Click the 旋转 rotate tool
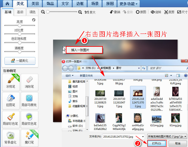This screenshot has width=188, height=147. point(156,12)
